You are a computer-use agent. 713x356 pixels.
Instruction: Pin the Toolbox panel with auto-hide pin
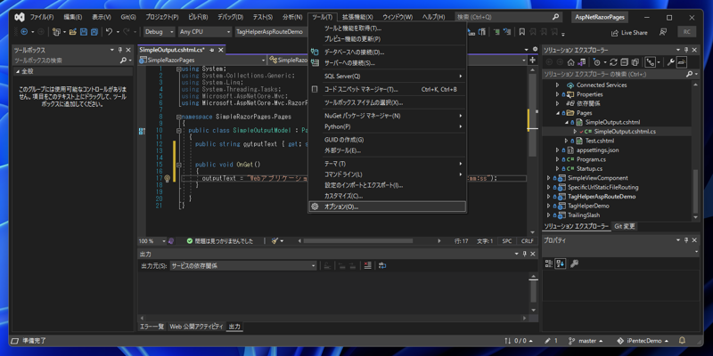[x=120, y=50]
